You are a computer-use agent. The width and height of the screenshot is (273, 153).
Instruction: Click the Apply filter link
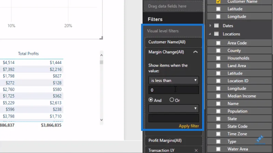pos(189,126)
